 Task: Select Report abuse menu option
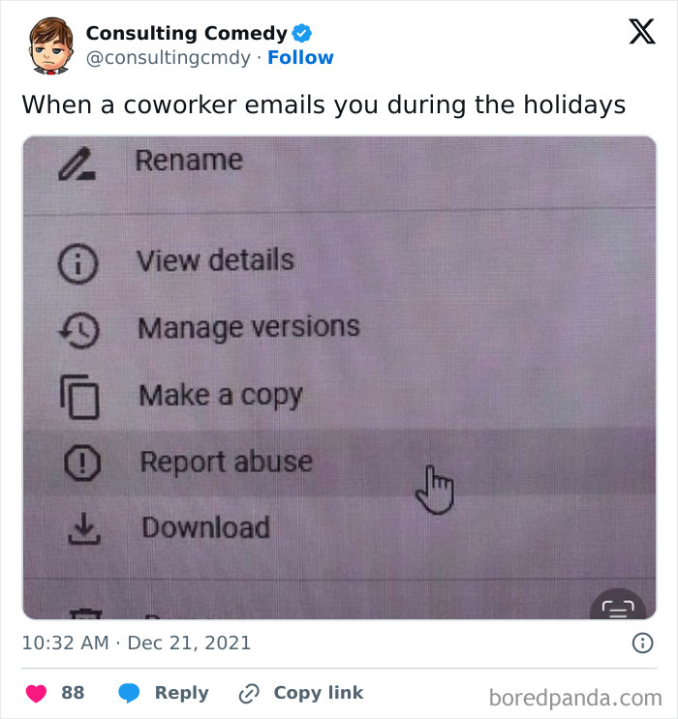226,462
